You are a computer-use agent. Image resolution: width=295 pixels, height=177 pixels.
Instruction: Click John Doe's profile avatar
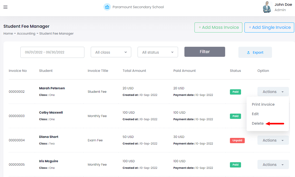pos(267,7)
